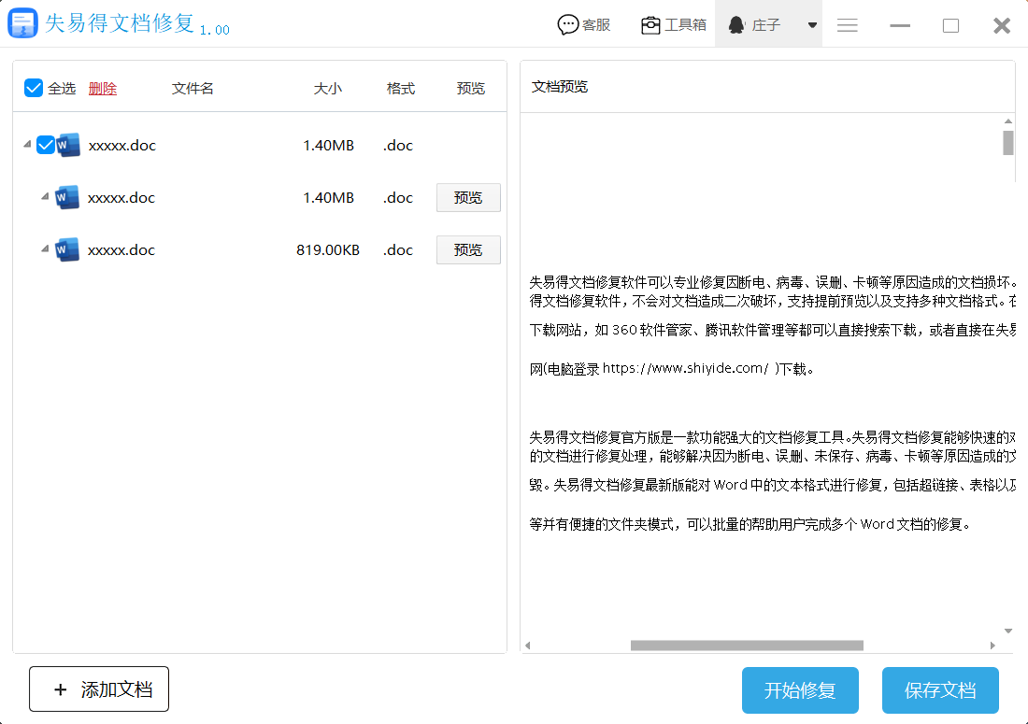Click preview line starting 等并有便捷的文件夹模式
This screenshot has height=724, width=1028.
pyautogui.click(x=750, y=524)
